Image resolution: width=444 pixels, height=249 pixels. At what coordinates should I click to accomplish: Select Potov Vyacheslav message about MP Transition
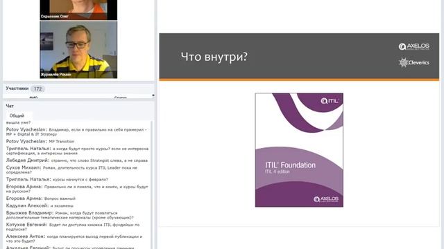40,141
